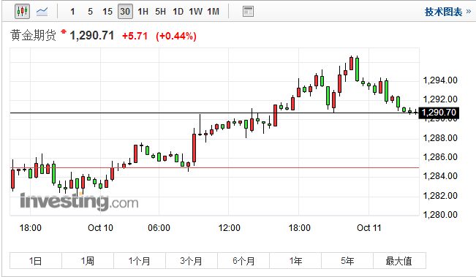Click the 1,284.00 axis label
The height and width of the screenshot is (277, 476).
440,176
